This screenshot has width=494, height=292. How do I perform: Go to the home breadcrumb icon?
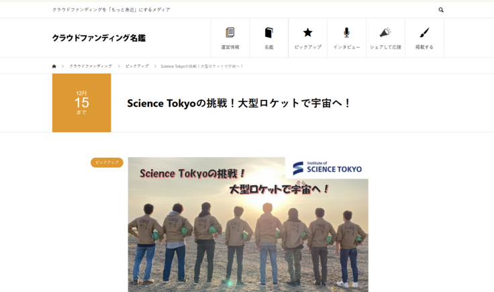coord(54,66)
